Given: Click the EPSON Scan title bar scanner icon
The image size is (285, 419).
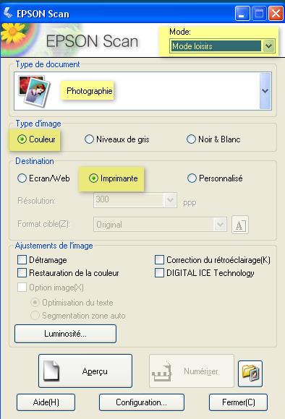Looking at the screenshot, I should point(8,13).
